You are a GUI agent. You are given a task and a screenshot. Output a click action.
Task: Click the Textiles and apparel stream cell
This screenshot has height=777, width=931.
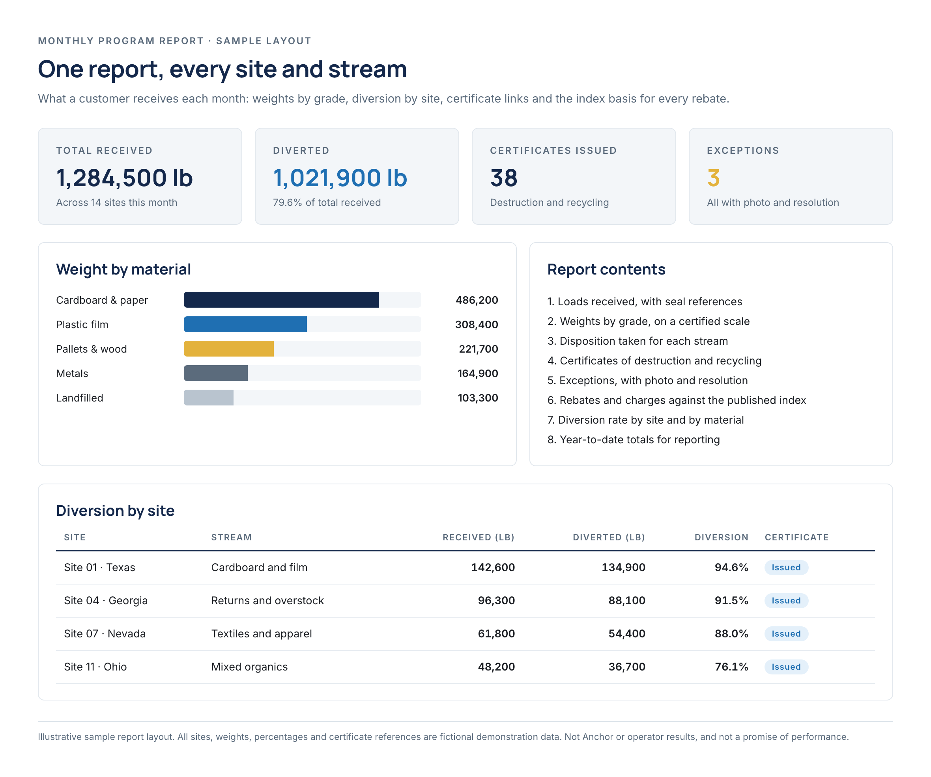[x=262, y=634]
